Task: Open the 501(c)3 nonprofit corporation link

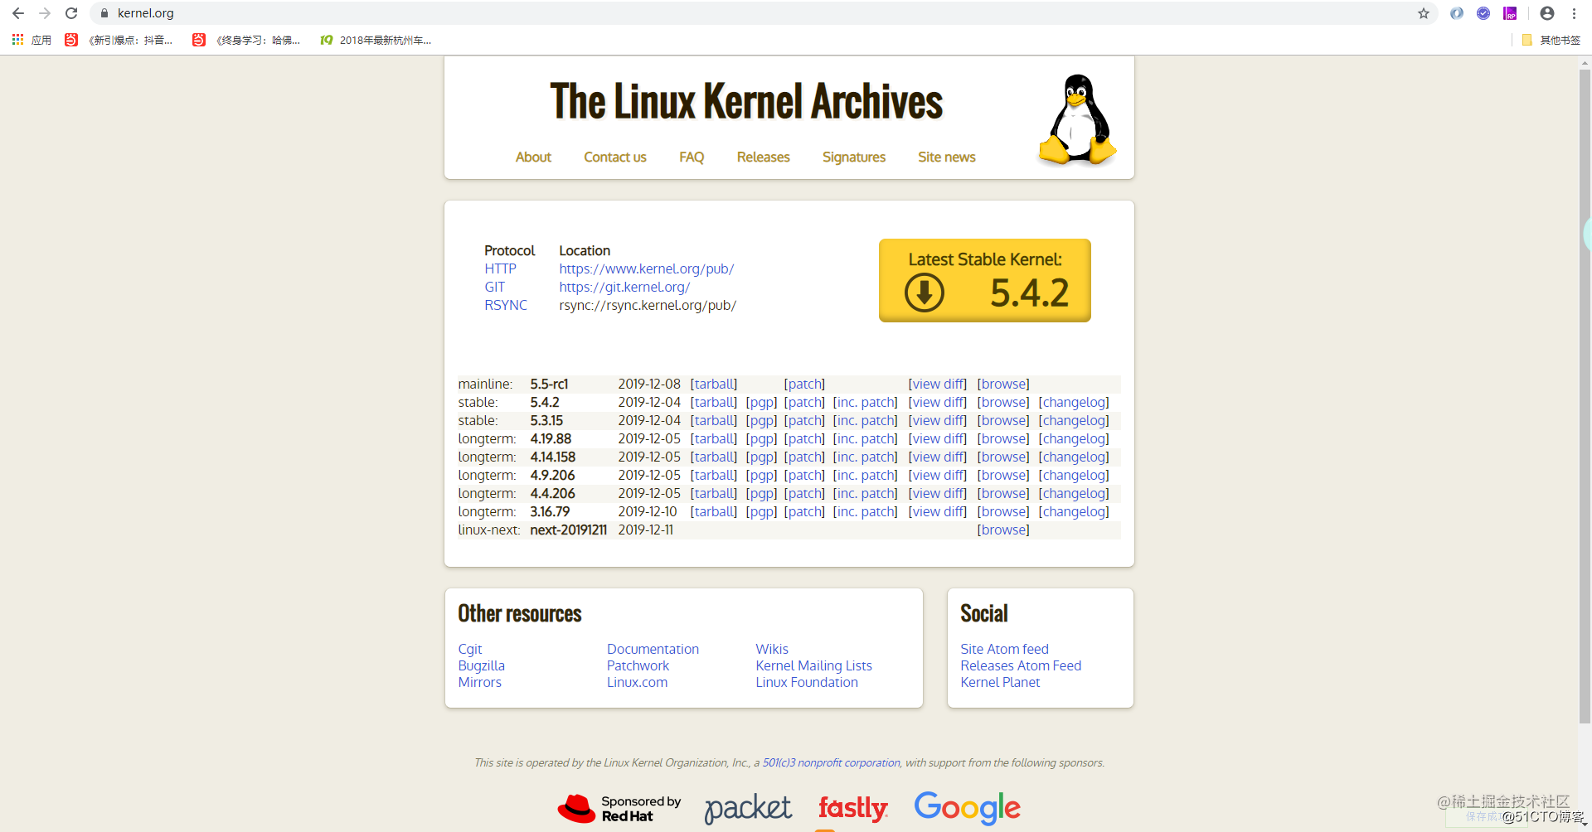Action: pos(832,763)
